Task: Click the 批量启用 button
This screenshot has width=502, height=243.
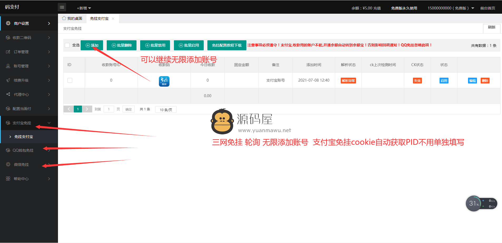Action: [189, 45]
